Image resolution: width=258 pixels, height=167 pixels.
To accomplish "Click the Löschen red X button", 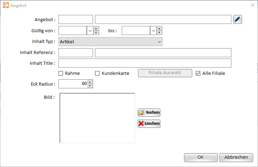I will click(149, 123).
